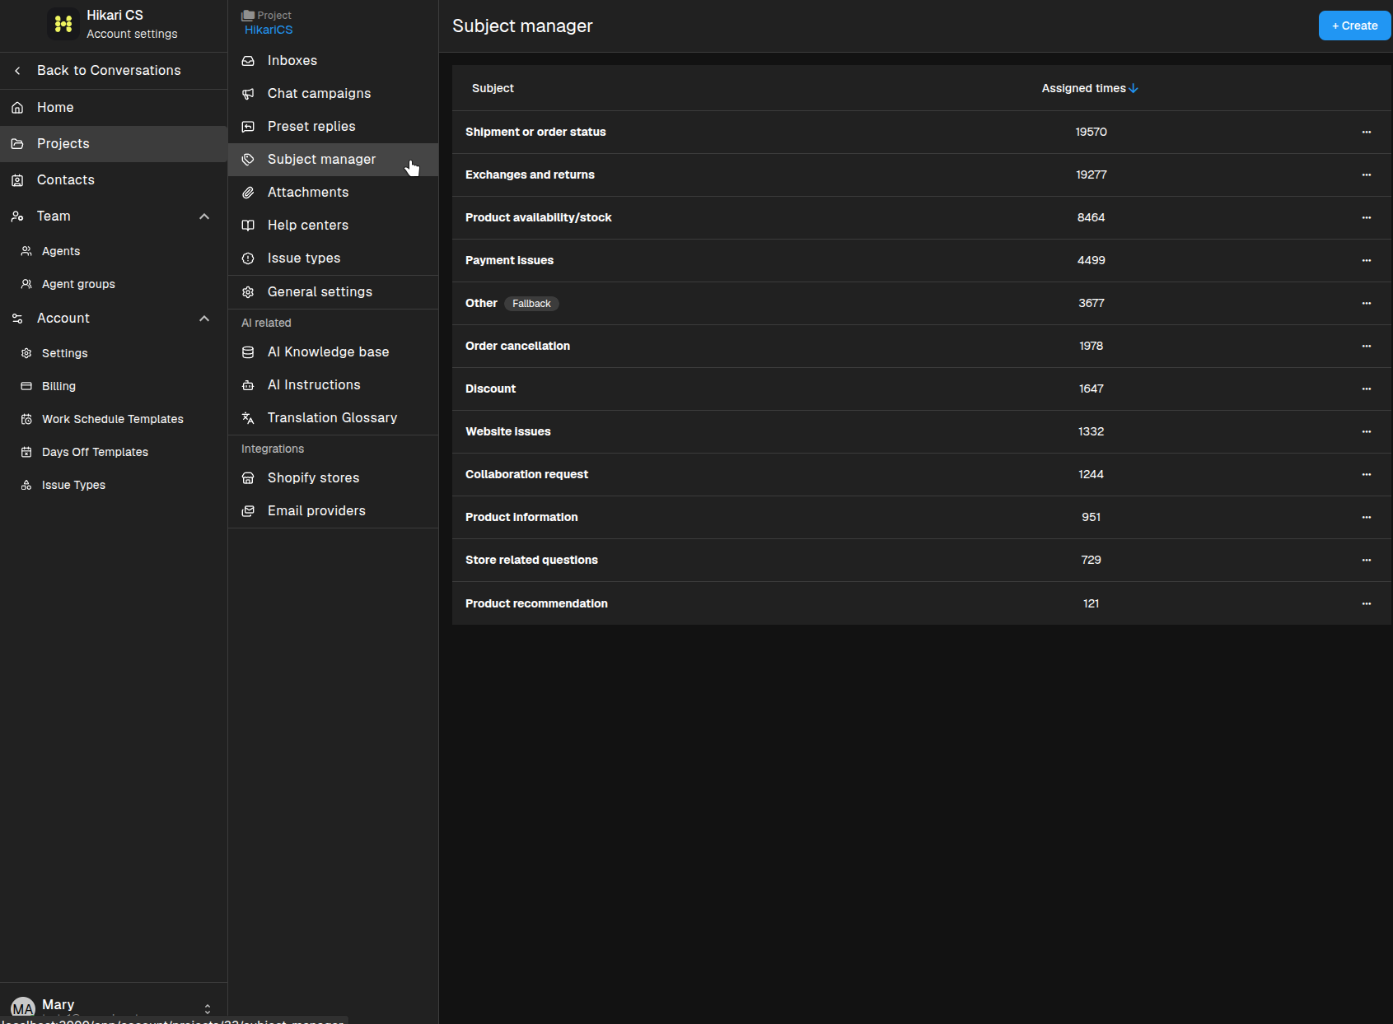
Task: Go Back to Conversations
Action: 114,71
